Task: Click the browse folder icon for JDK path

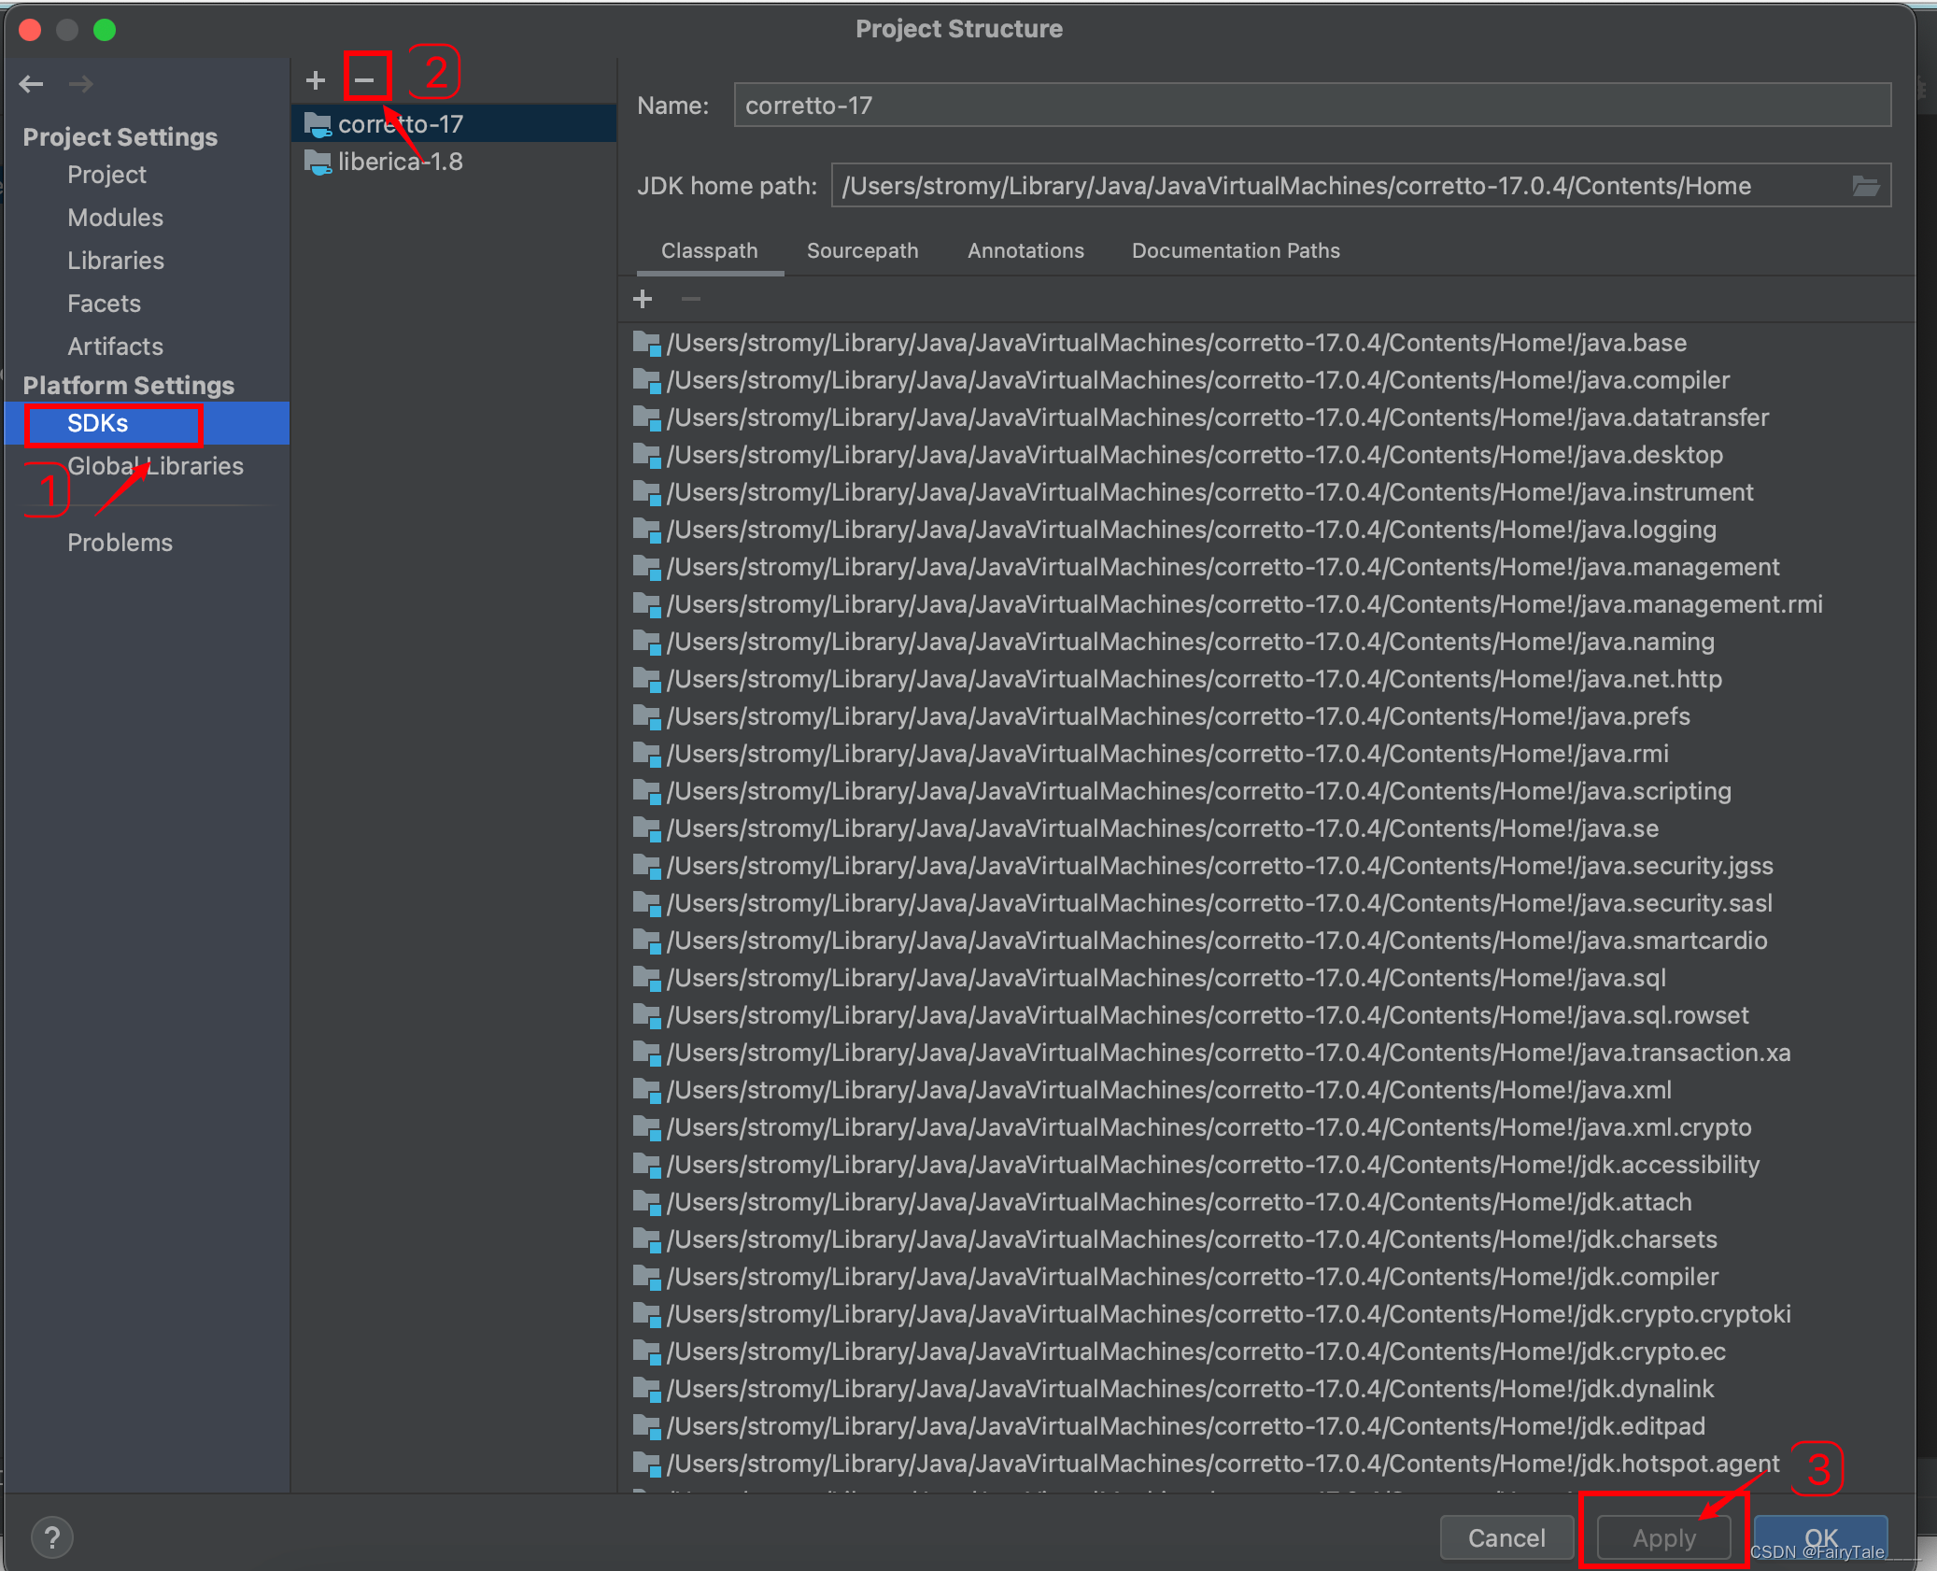Action: (1865, 186)
